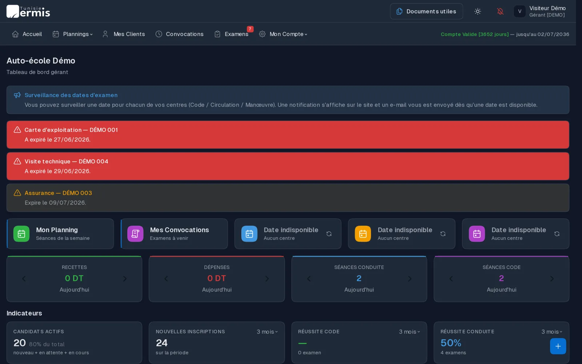The height and width of the screenshot is (364, 582).
Task: Go to next period in Recettes
Action: tap(125, 278)
